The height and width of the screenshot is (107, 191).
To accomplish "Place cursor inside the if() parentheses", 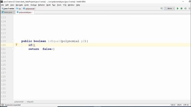I will tap(34, 45).
